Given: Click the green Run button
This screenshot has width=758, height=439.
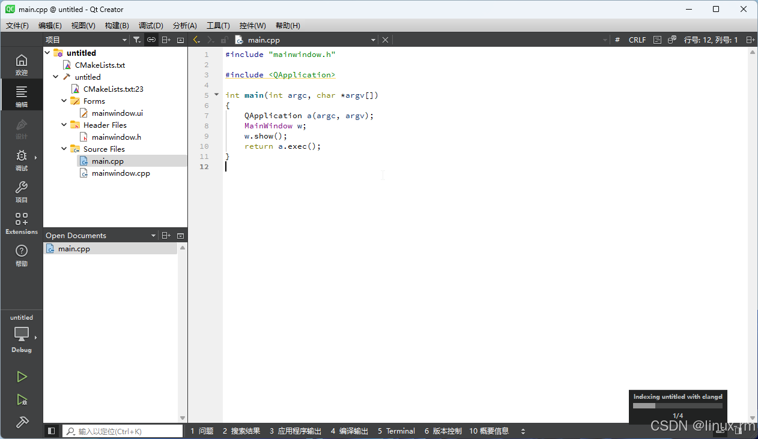Looking at the screenshot, I should click(22, 377).
